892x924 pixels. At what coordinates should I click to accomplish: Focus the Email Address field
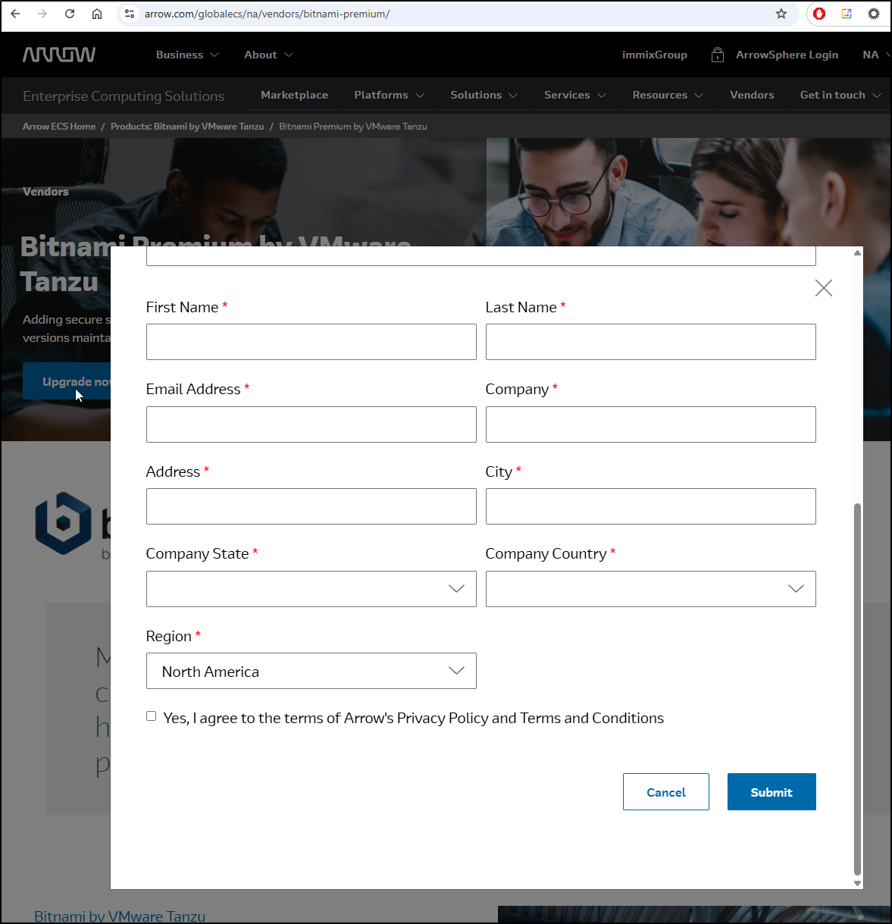[311, 424]
